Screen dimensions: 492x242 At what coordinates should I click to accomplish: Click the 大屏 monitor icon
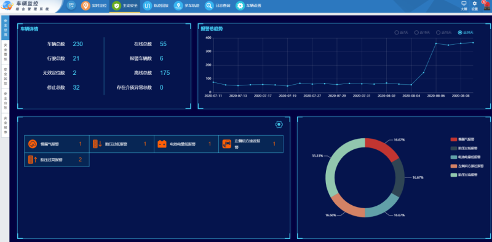coord(464,4)
